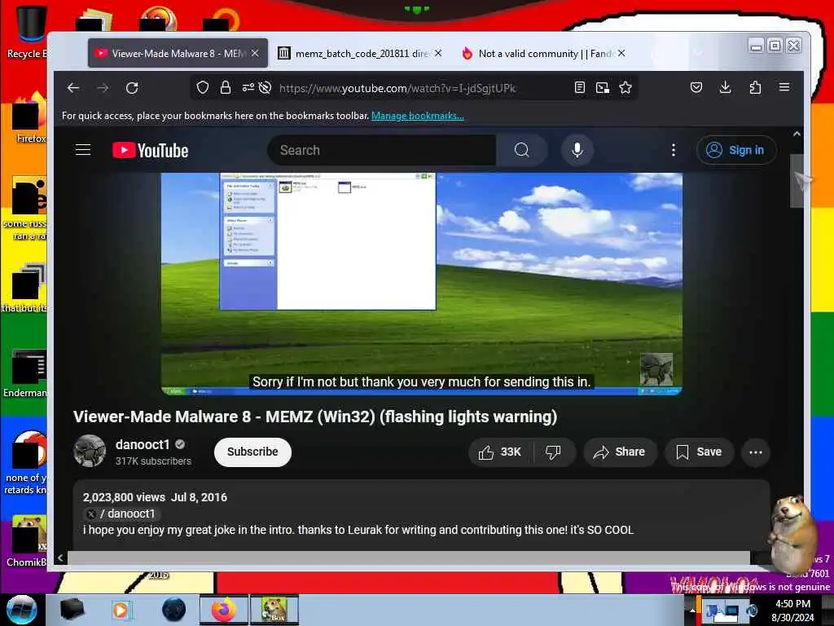
Task: Close the Viewer-Made Malware 8 tab
Action: [255, 53]
